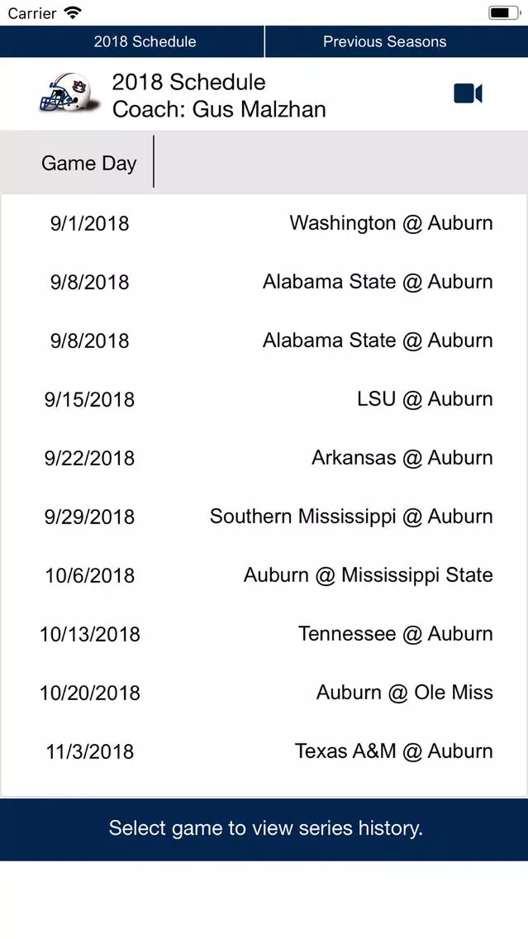
Task: Select Southern Mississippi @ Auburn game
Action: tap(264, 517)
